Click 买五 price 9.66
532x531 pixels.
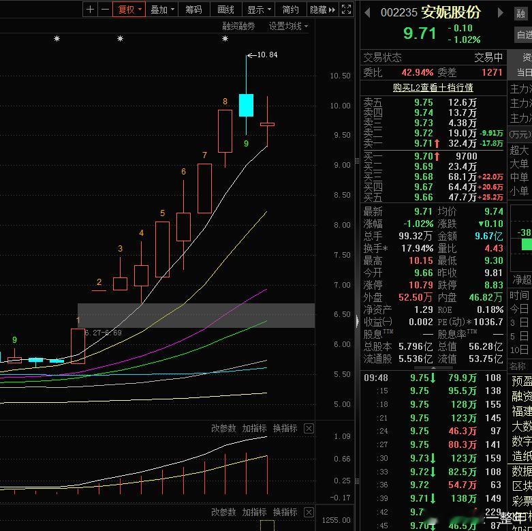[424, 197]
